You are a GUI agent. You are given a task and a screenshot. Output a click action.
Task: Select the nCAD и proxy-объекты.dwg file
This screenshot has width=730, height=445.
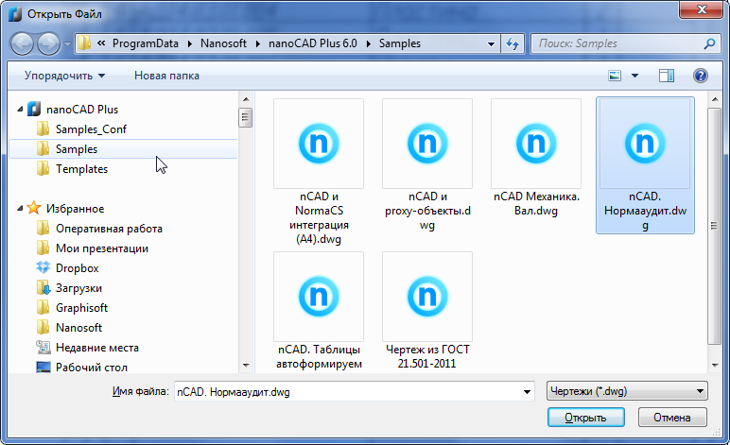pyautogui.click(x=427, y=165)
